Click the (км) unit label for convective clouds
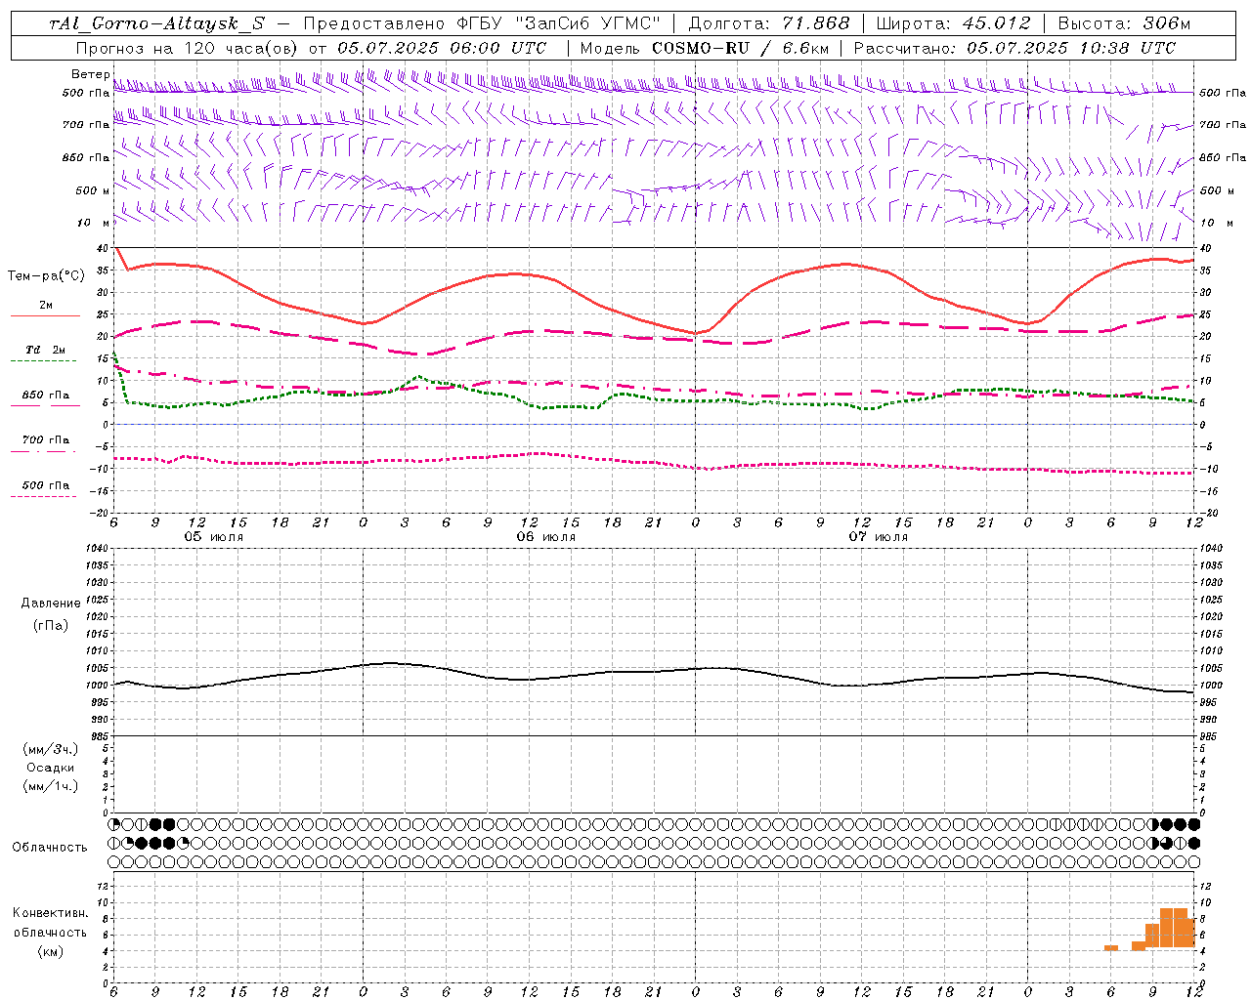Screen dimensions: 1251x1000 (x=51, y=951)
